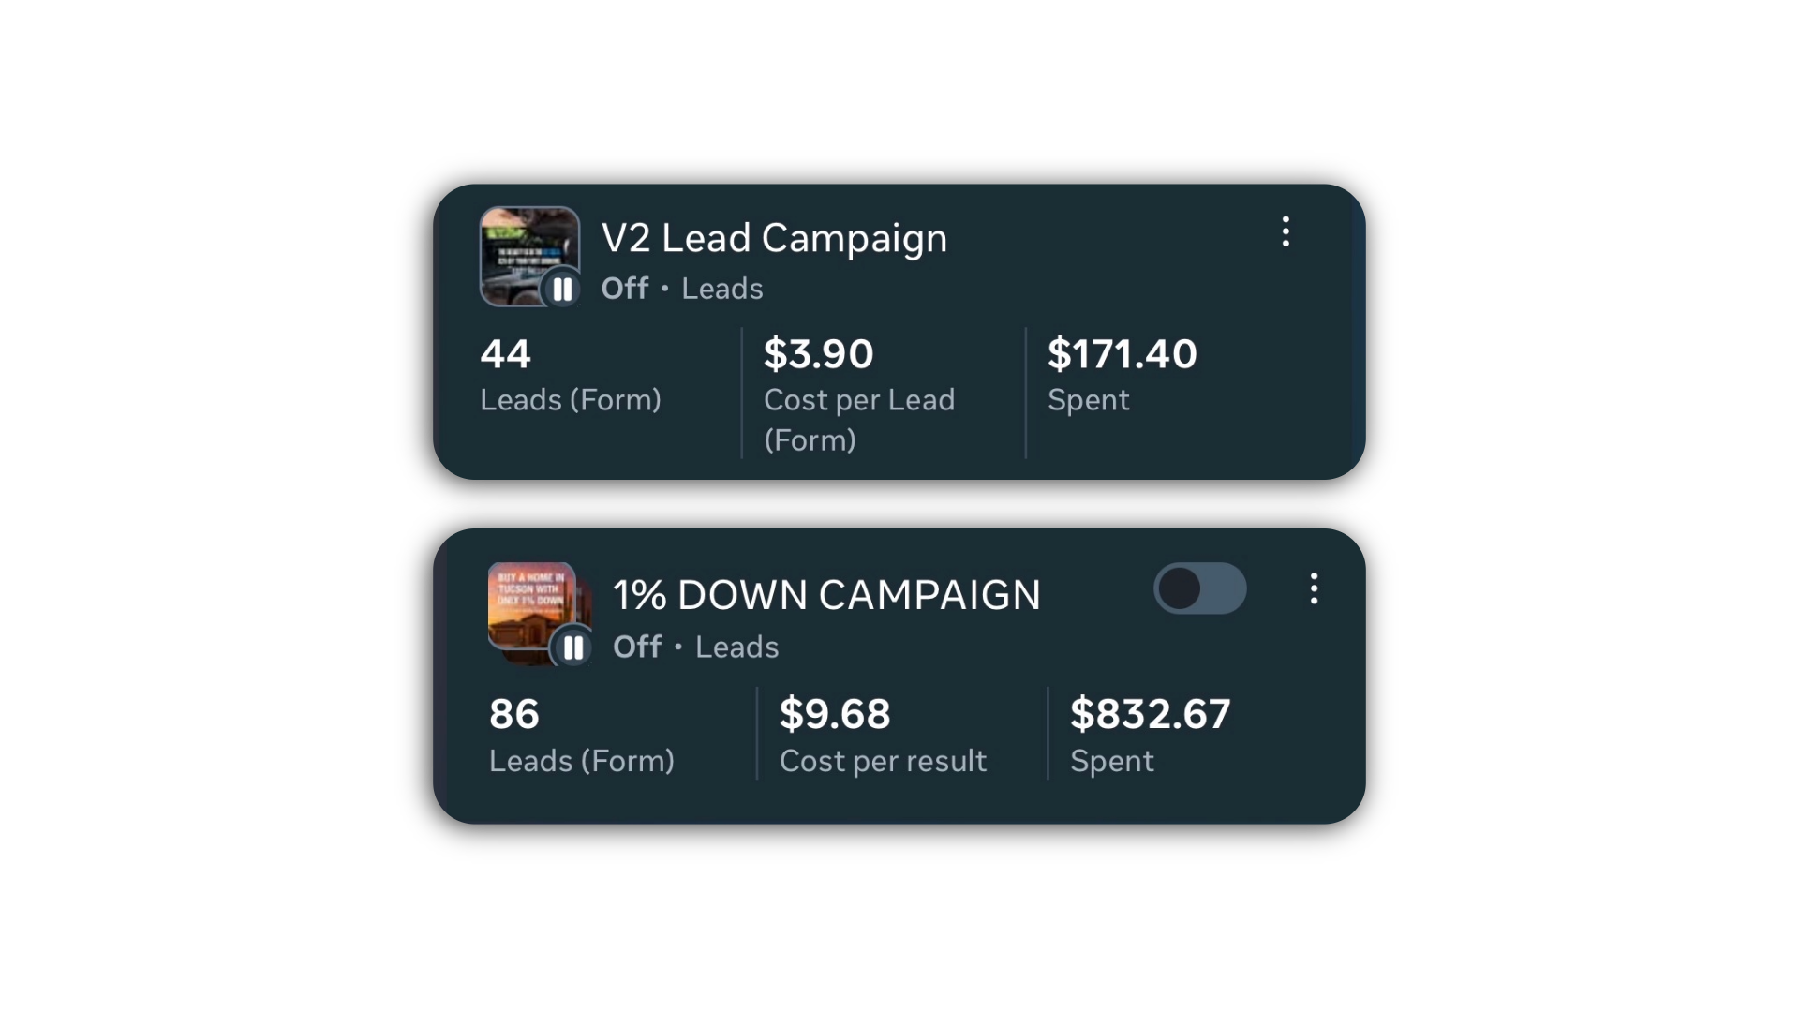Click the $171.40 Spent metric
Viewport: 1799px width, 1012px height.
[x=1122, y=354]
